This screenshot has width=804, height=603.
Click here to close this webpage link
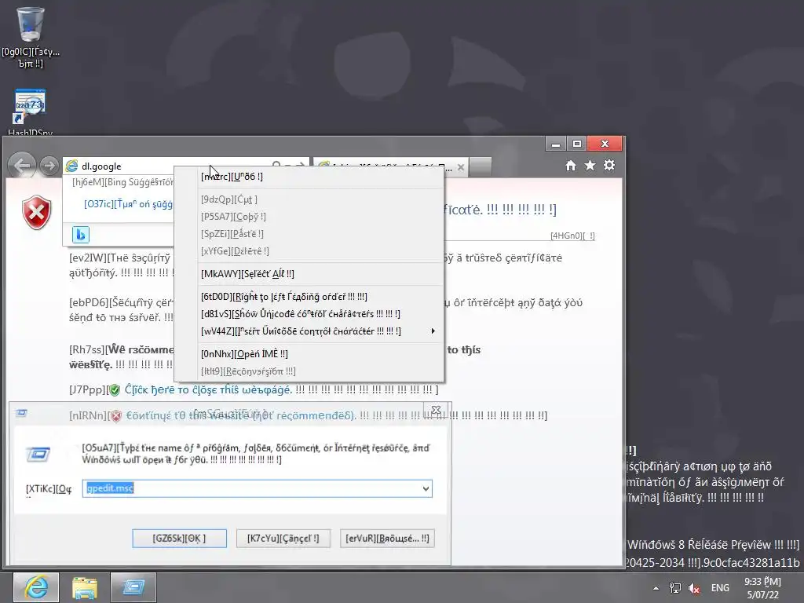pyautogui.click(x=208, y=389)
